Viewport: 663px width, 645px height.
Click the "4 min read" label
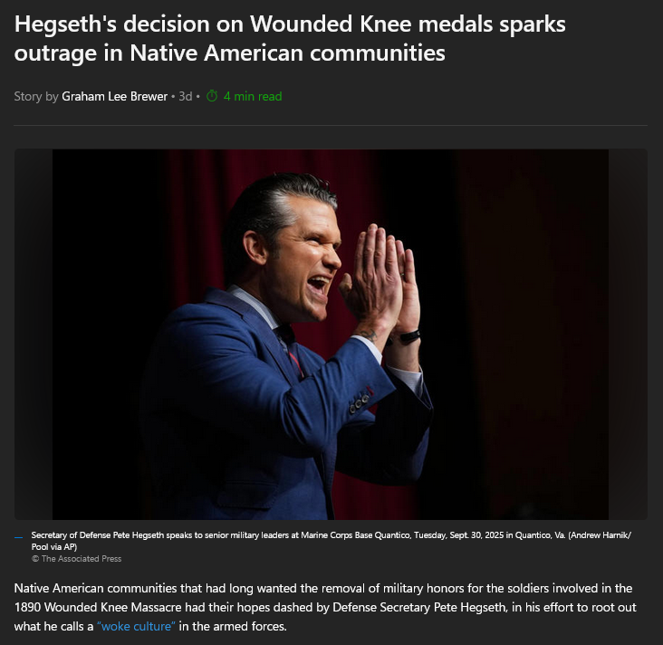click(x=253, y=96)
